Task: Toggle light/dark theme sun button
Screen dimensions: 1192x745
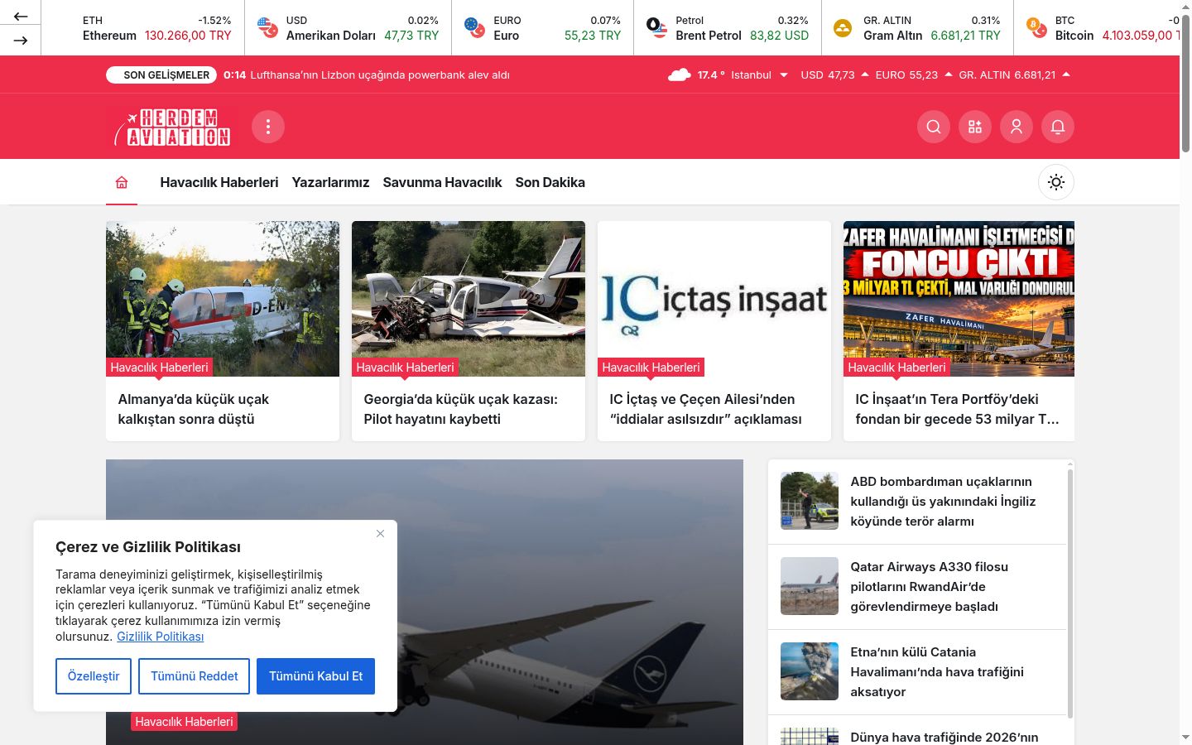Action: click(1056, 182)
